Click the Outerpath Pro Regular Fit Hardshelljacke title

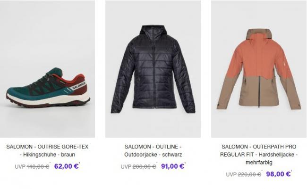[259, 155]
